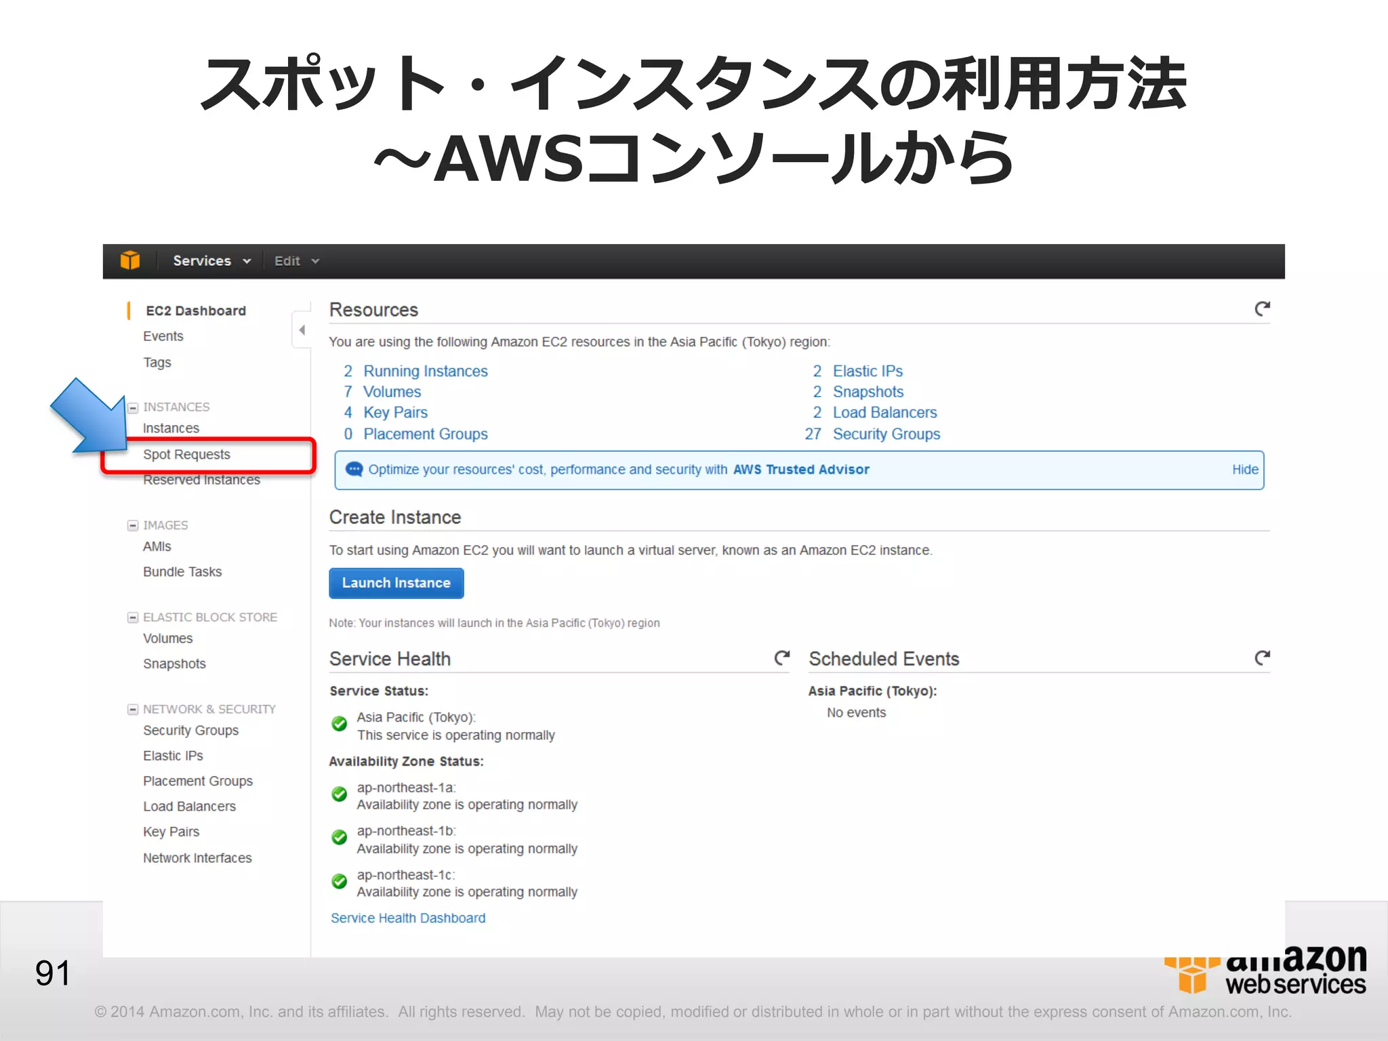1388x1041 pixels.
Task: Open Reserved Instances in the sidebar
Action: (202, 480)
